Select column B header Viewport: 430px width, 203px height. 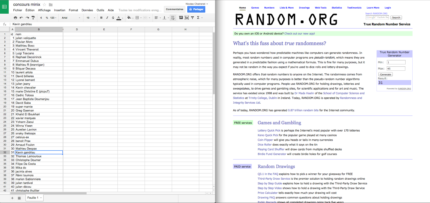39,29
